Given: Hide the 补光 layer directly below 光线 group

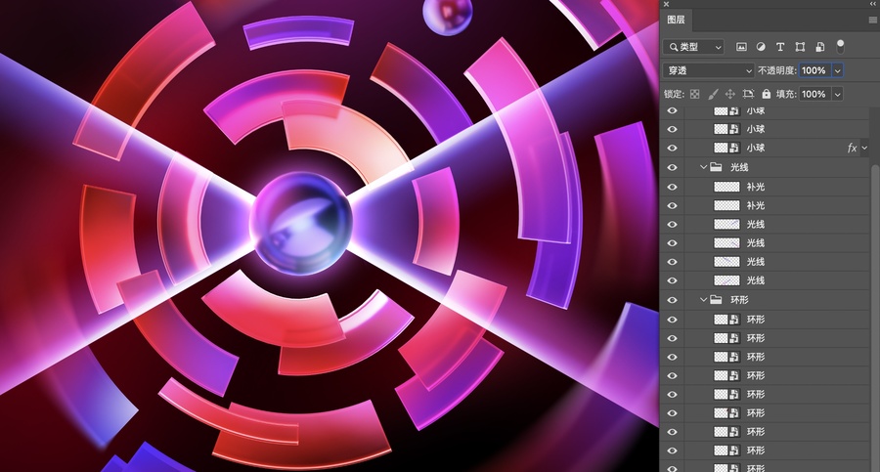Looking at the screenshot, I should pos(672,187).
